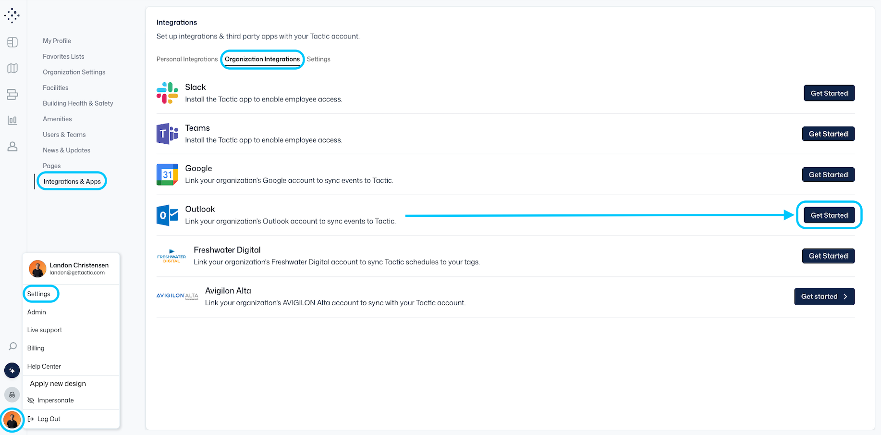Click Get Started for Google
Screen dimensions: 881x435
[828, 174]
